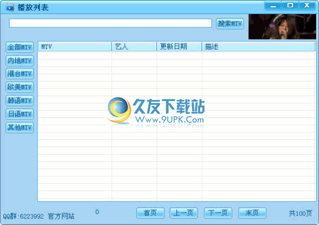Select the 日语MTV category
319x225 pixels.
20,114
